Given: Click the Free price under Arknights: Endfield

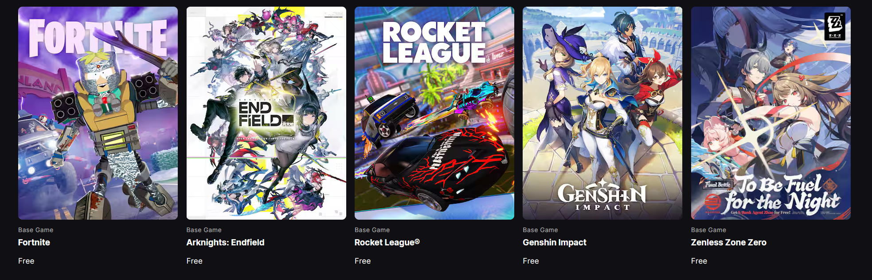Looking at the screenshot, I should point(195,261).
